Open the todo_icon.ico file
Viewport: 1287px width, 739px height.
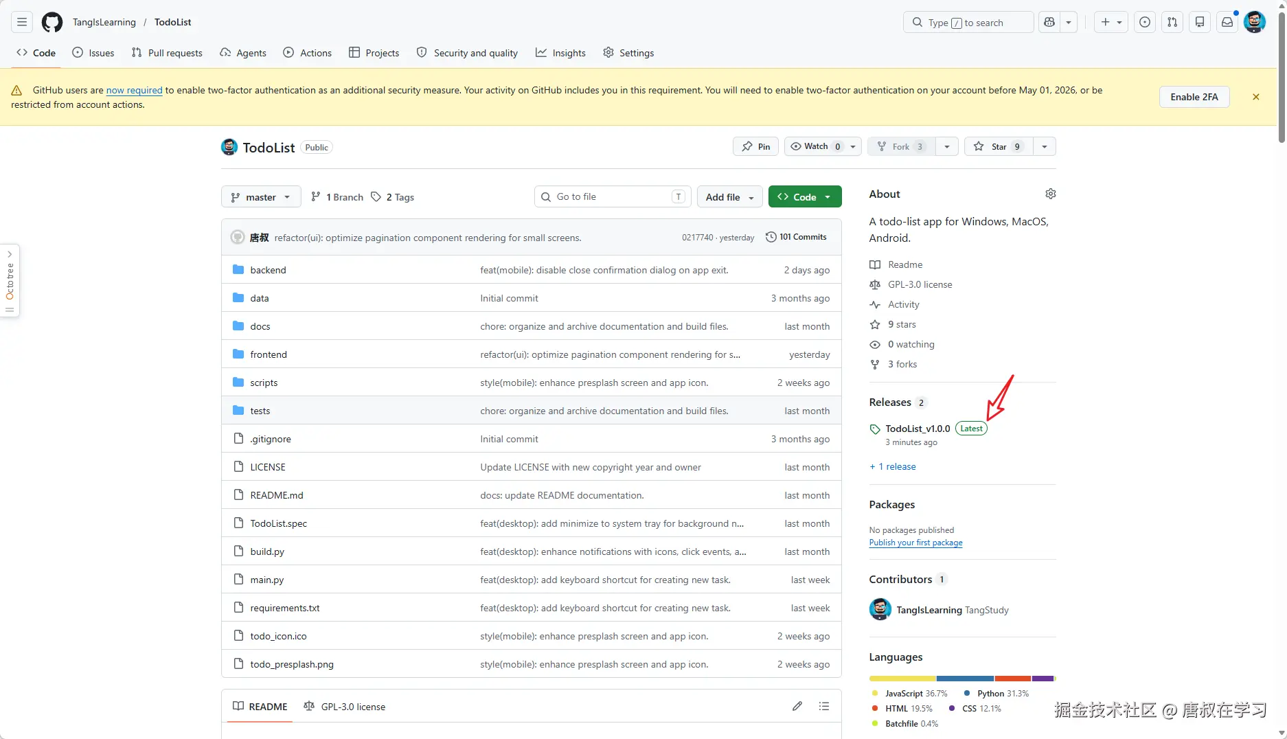(x=278, y=636)
